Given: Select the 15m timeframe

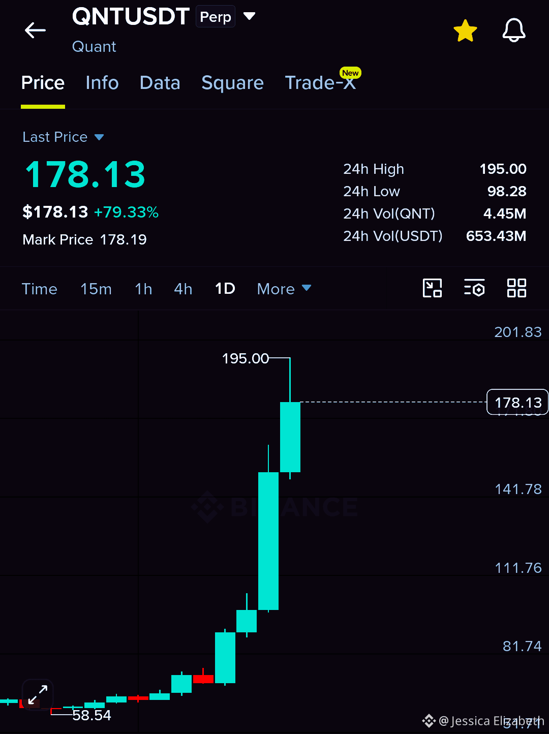Looking at the screenshot, I should (96, 289).
